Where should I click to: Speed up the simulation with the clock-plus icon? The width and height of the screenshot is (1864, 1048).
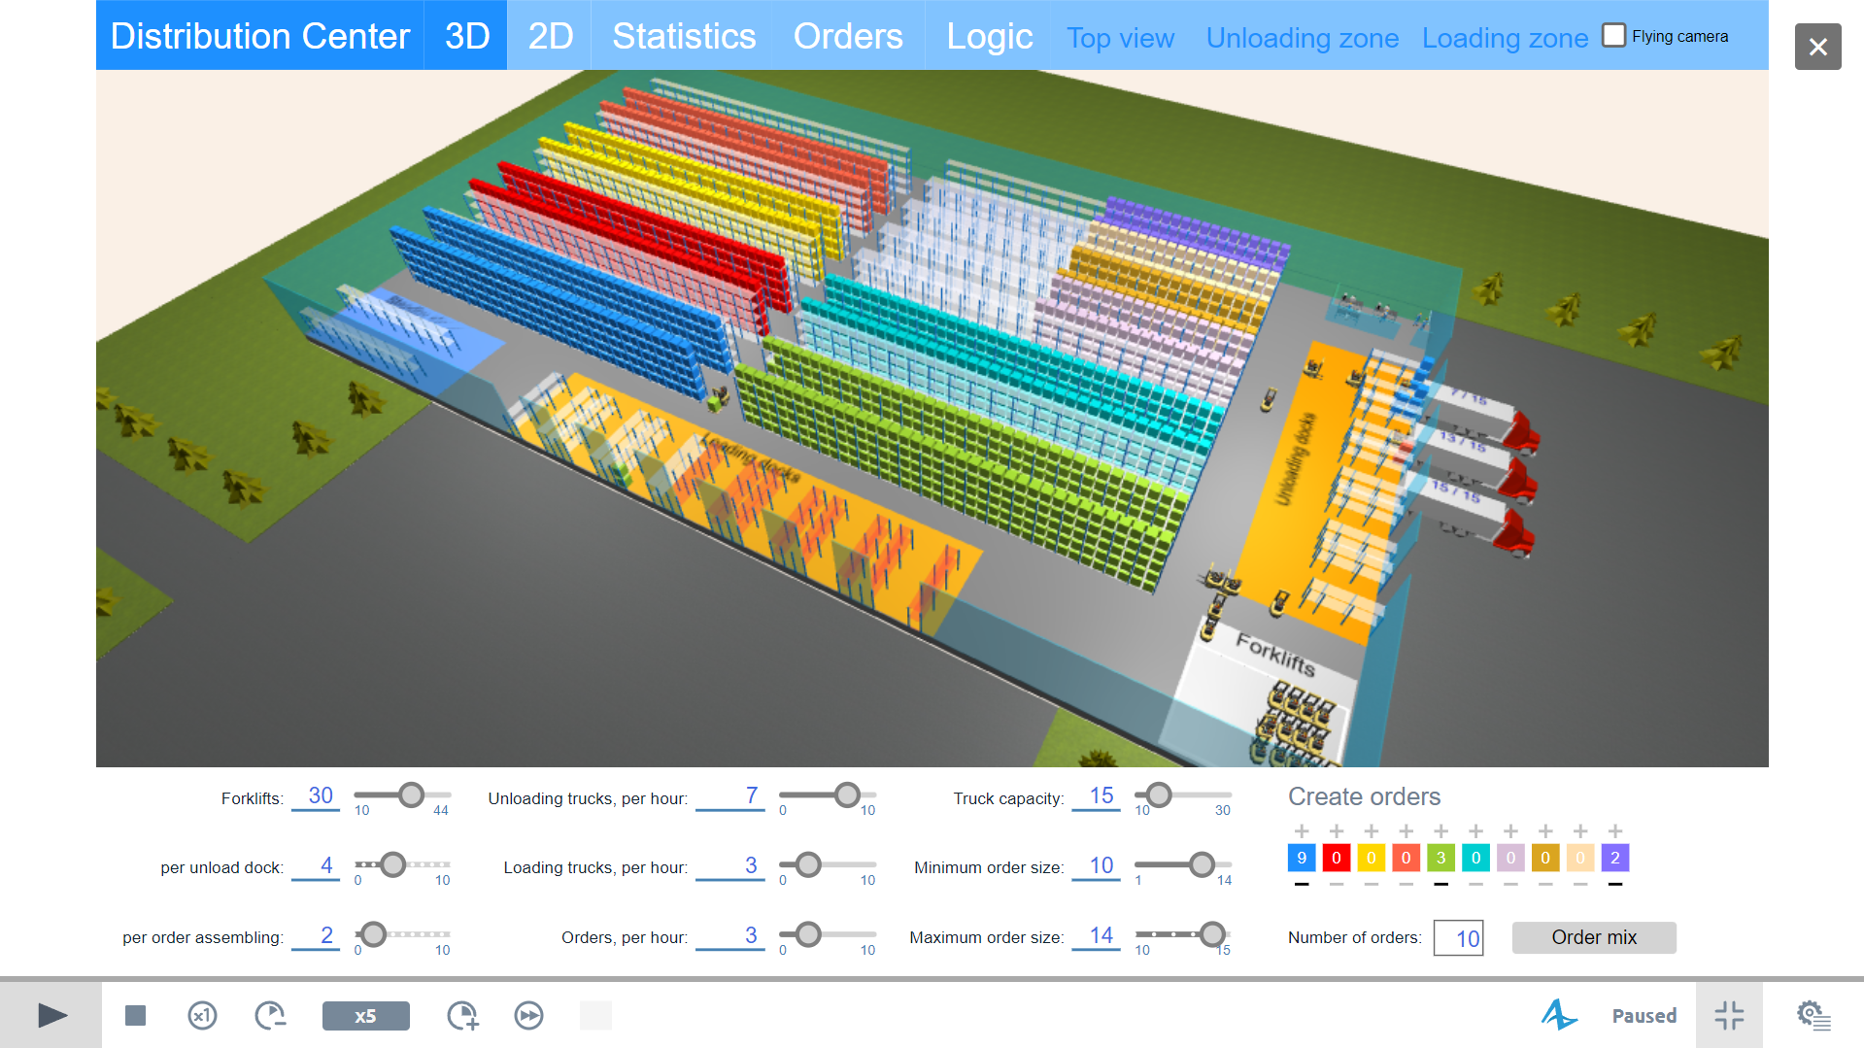[x=462, y=1016]
